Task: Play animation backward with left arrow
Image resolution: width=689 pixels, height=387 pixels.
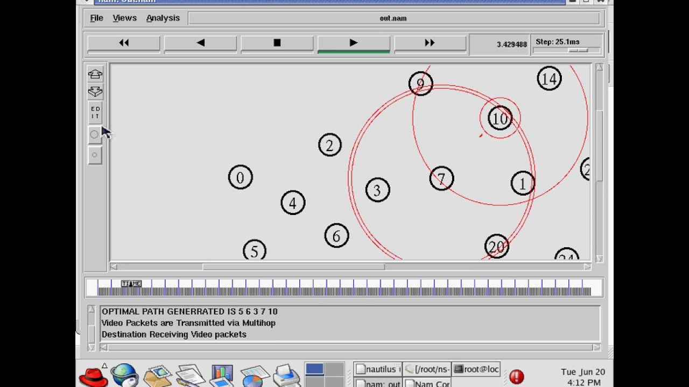Action: pos(200,43)
